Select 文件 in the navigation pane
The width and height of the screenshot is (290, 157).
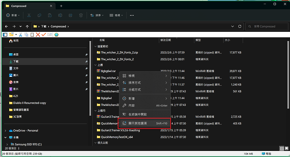16,68
